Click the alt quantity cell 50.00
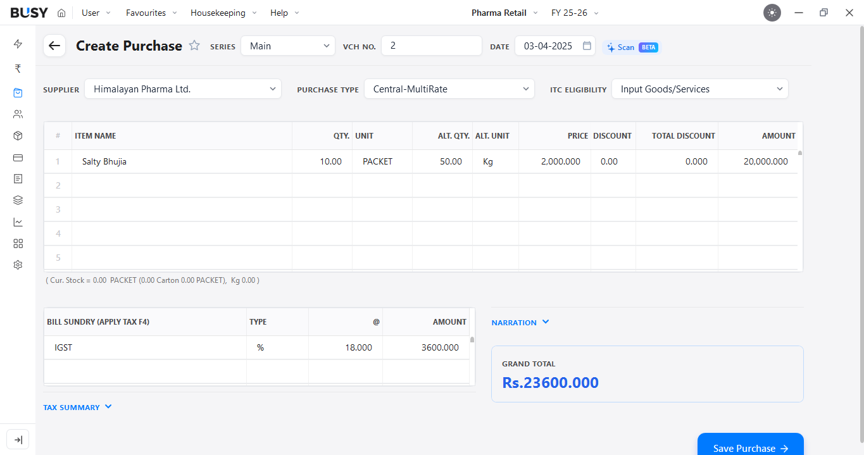Image resolution: width=864 pixels, height=455 pixels. (442, 161)
